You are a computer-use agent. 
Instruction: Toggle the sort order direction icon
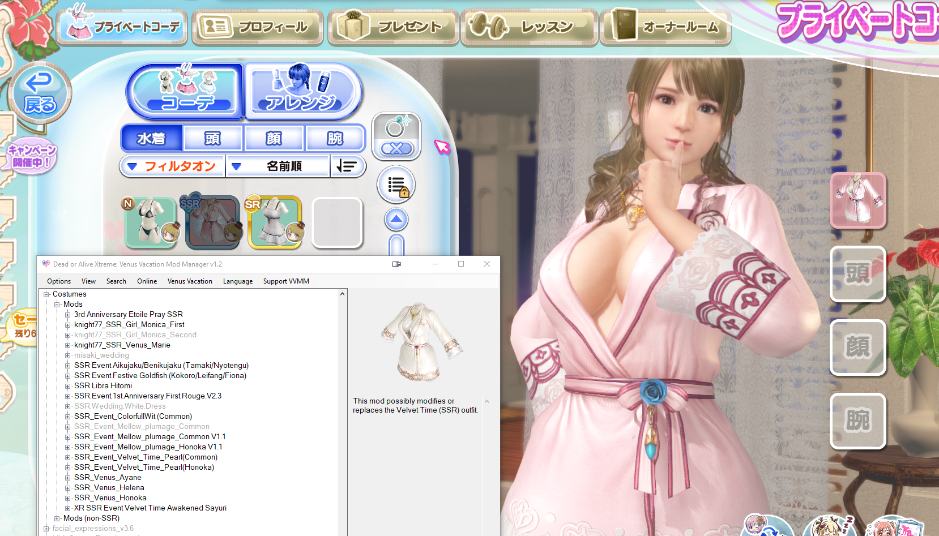point(347,166)
